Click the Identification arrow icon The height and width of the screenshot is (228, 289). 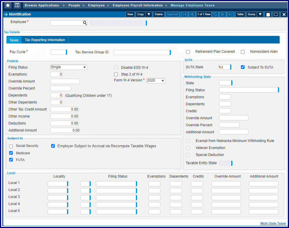(6, 14)
